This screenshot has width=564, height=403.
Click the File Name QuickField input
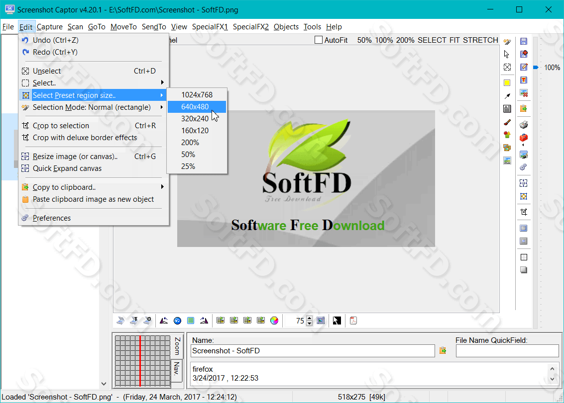[507, 351]
